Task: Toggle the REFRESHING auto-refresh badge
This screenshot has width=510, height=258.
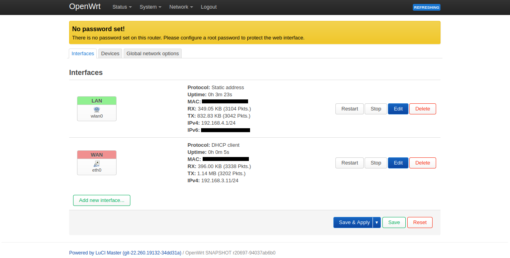Action: coord(426,7)
